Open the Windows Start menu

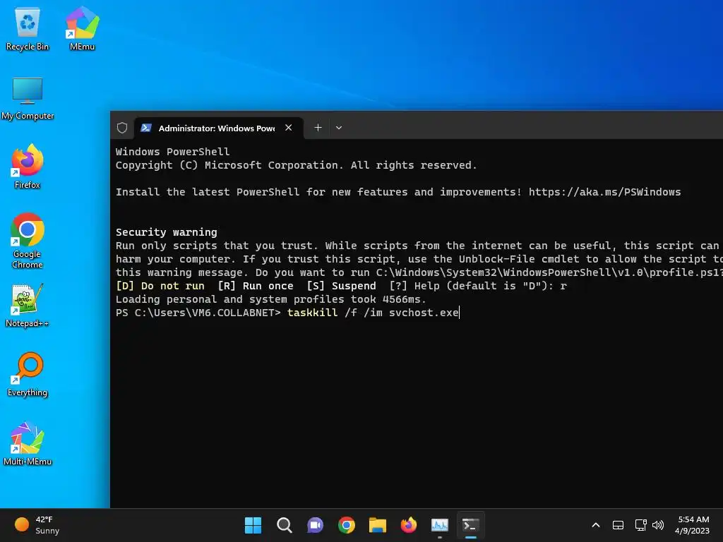253,525
